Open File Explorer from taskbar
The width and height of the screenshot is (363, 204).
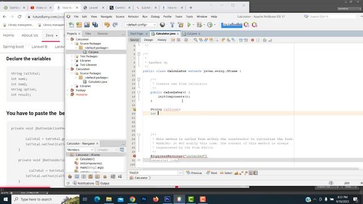109,199
